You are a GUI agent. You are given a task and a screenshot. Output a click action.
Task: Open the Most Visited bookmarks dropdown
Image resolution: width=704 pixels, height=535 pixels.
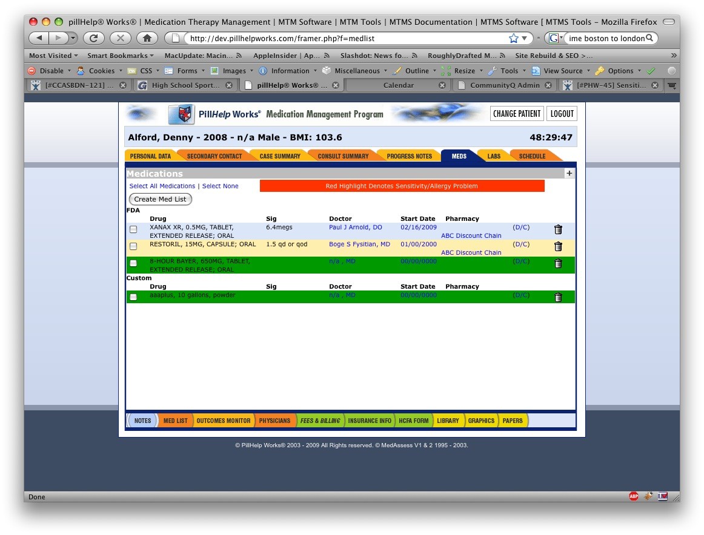click(53, 56)
